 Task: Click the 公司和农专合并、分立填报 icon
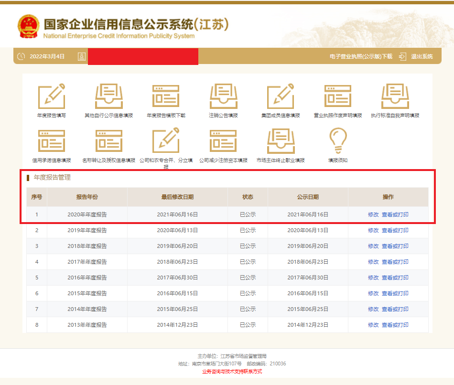(166, 141)
